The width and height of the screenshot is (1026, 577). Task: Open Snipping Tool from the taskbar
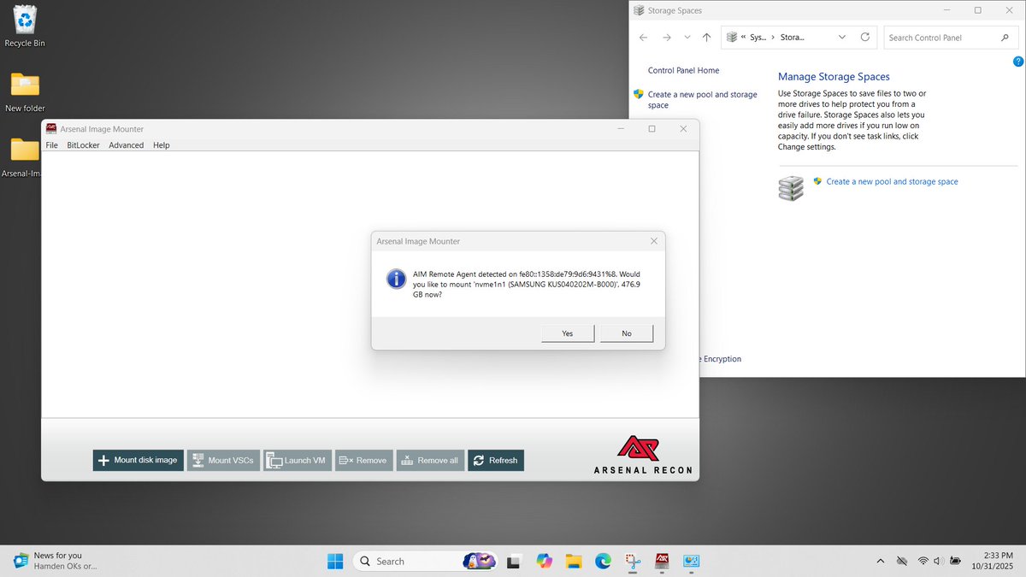click(633, 561)
